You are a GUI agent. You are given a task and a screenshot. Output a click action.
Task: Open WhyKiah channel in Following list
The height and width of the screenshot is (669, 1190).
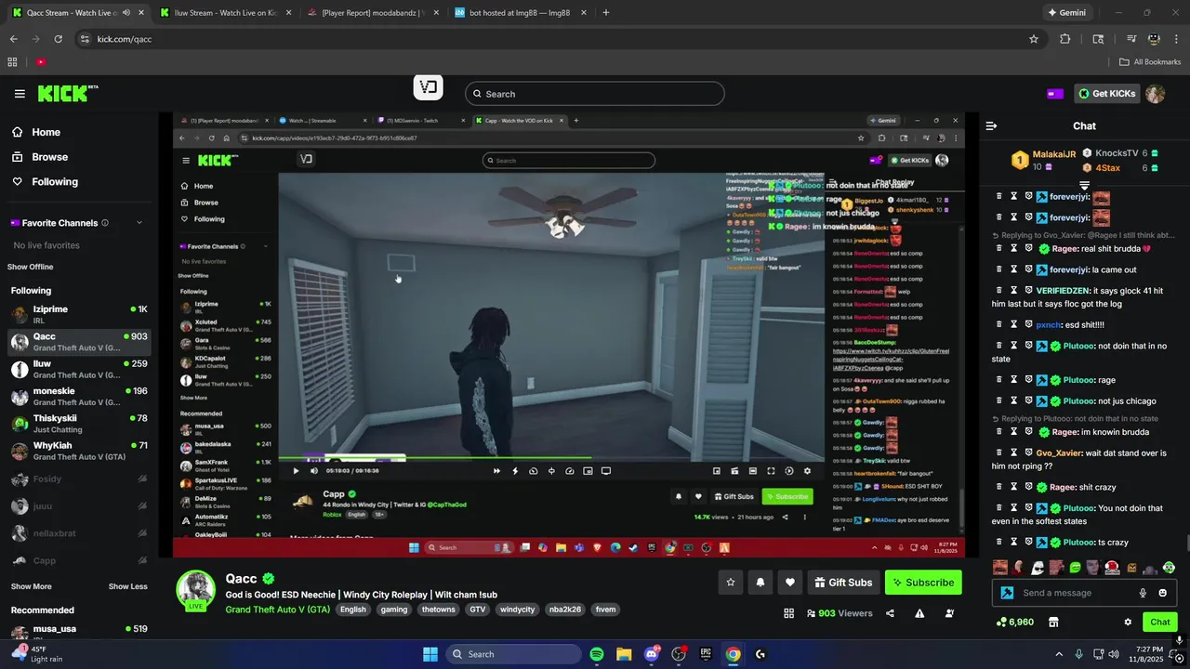pos(79,451)
